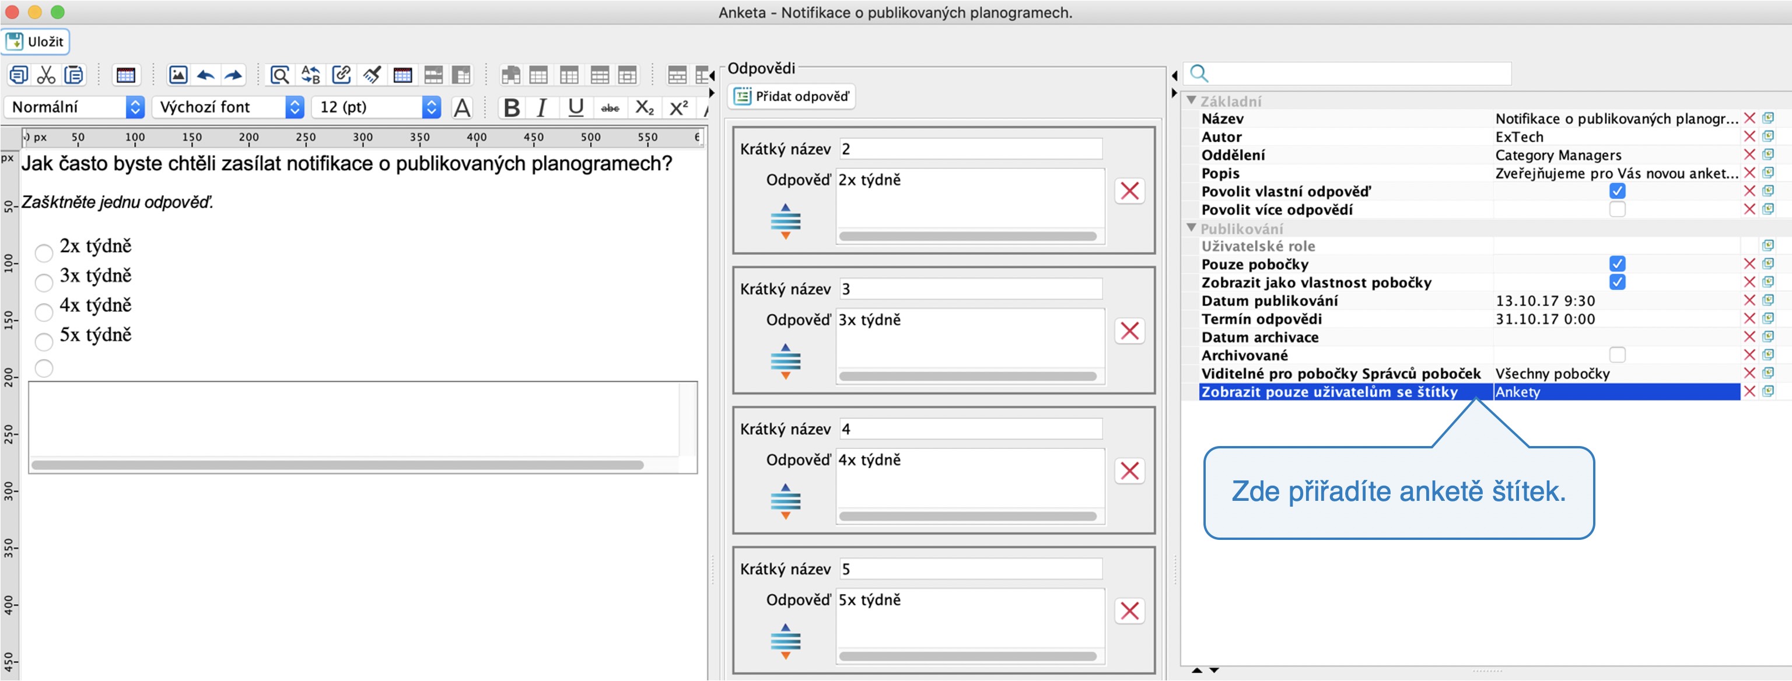Click the magnifier Find icon in the editor toolbar
This screenshot has height=681, width=1792.
click(279, 75)
